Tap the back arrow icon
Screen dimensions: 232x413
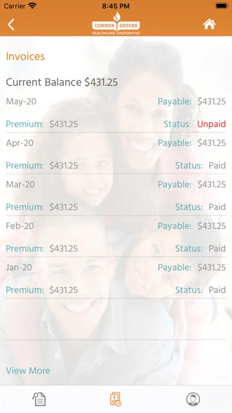[11, 25]
